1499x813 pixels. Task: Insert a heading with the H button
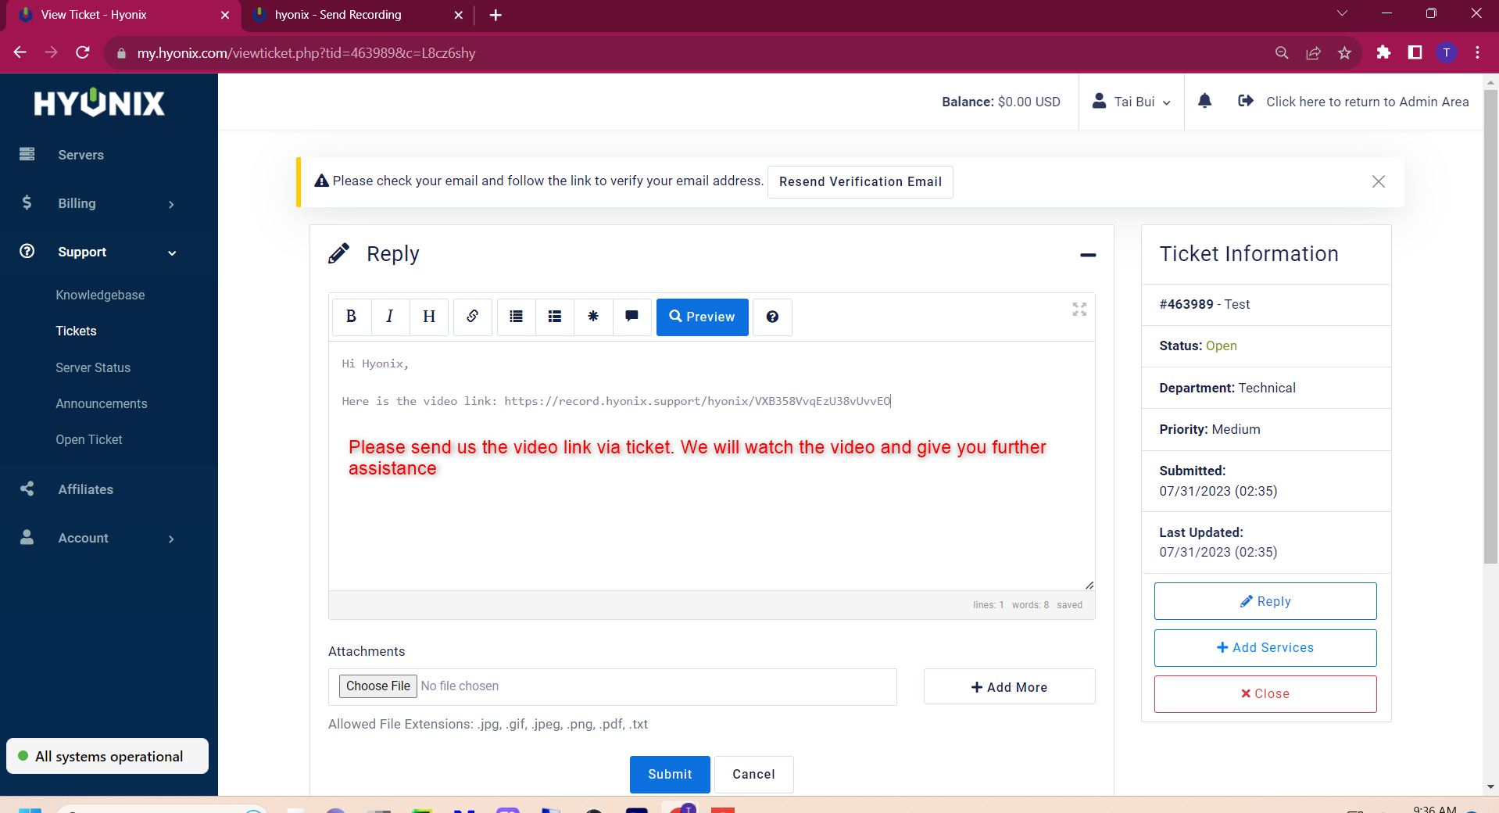click(x=428, y=317)
